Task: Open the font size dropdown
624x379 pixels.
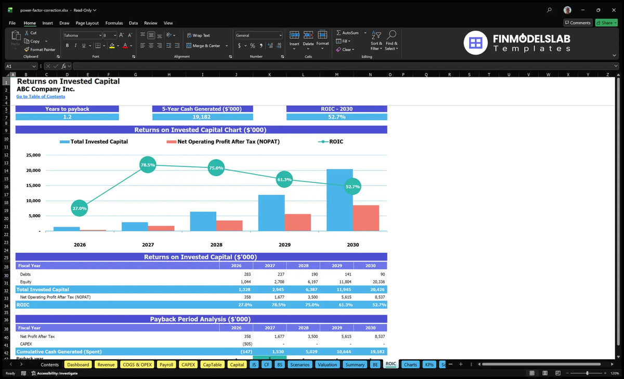Action: 115,35
